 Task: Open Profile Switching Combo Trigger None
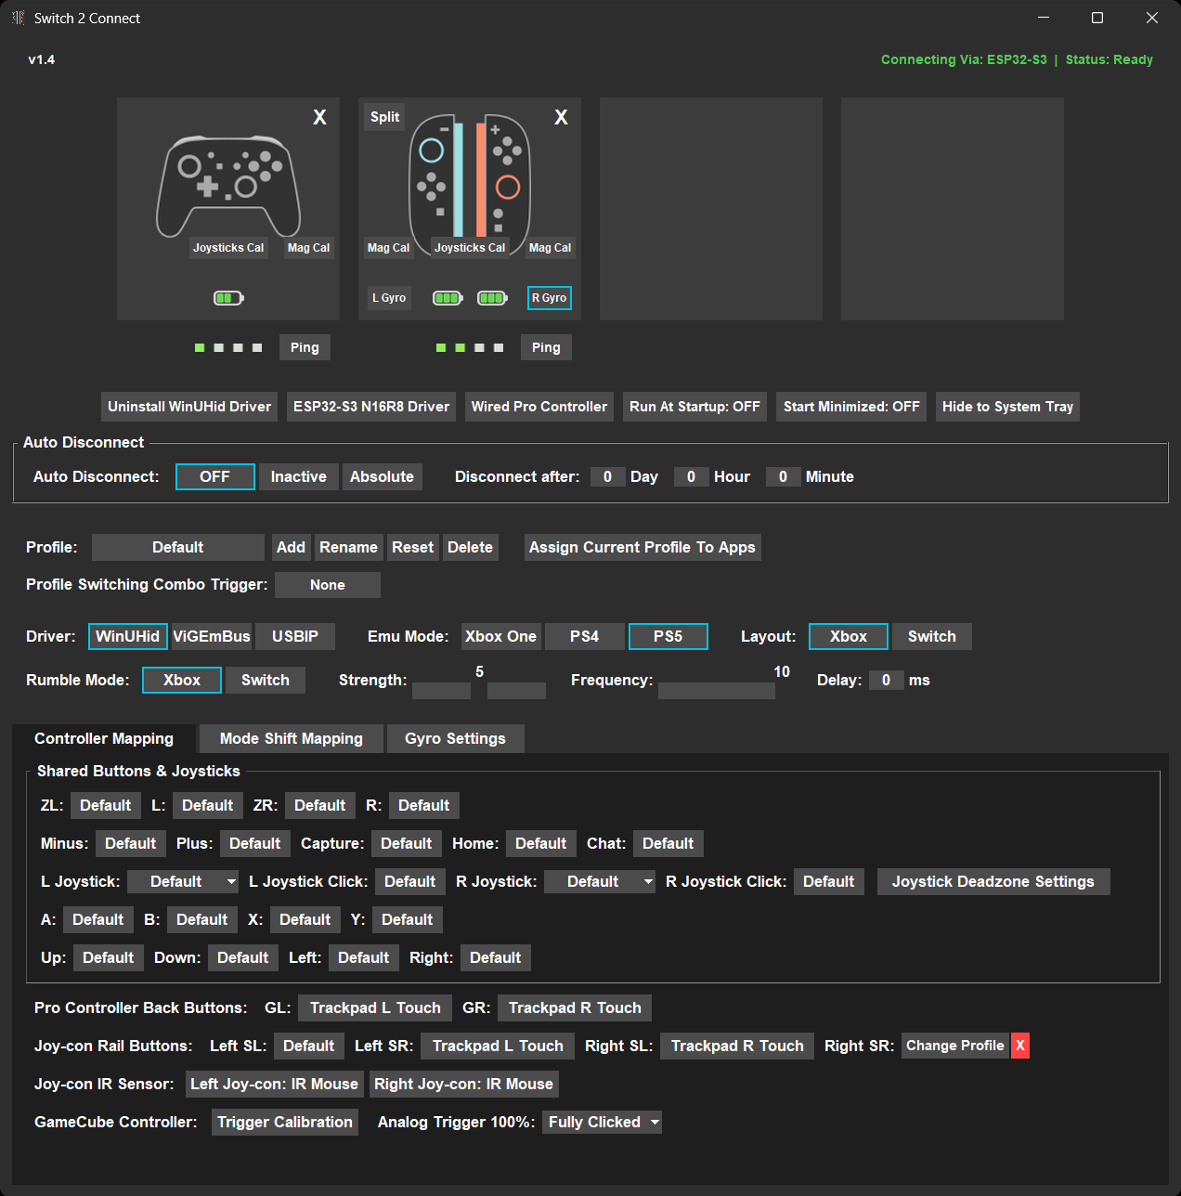pos(328,585)
